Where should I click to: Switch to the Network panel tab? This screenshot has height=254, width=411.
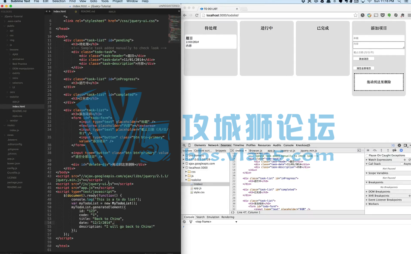click(213, 145)
